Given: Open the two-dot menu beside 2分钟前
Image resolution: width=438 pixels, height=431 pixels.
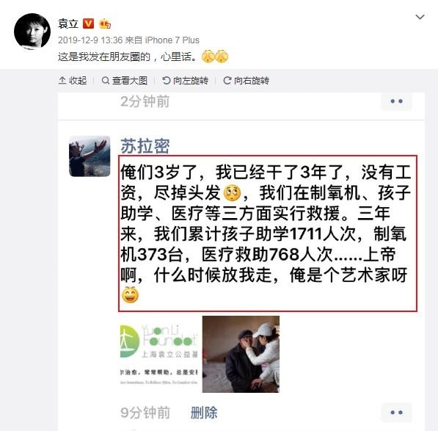Looking at the screenshot, I should click(x=396, y=101).
